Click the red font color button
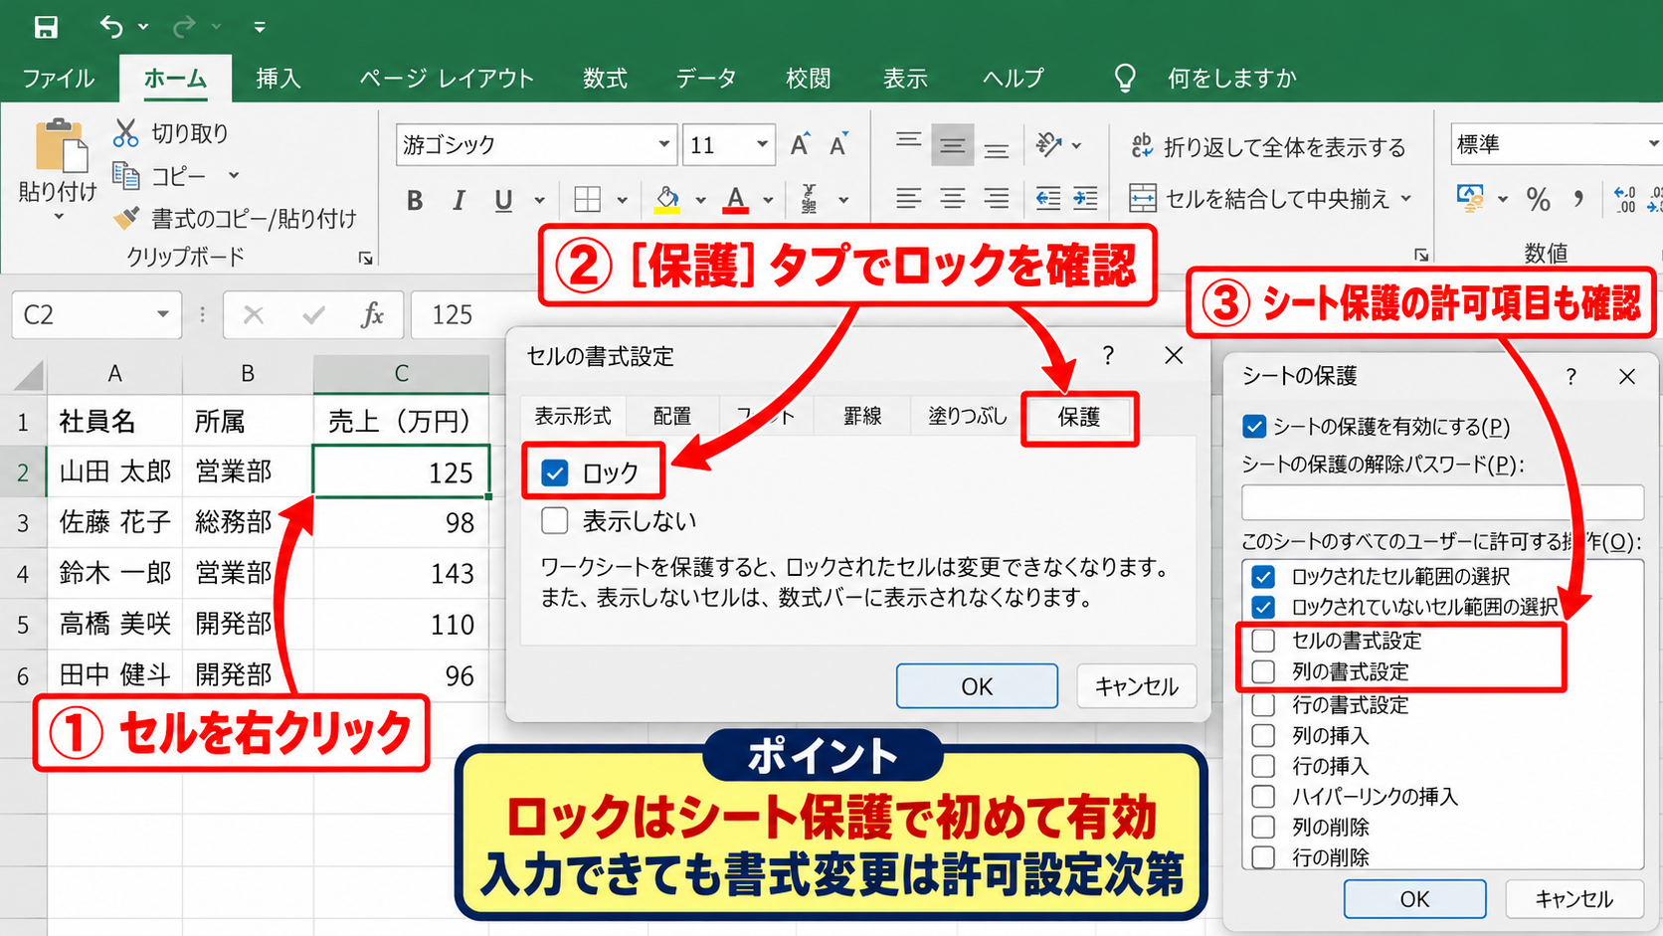Image resolution: width=1663 pixels, height=936 pixels. tap(735, 200)
